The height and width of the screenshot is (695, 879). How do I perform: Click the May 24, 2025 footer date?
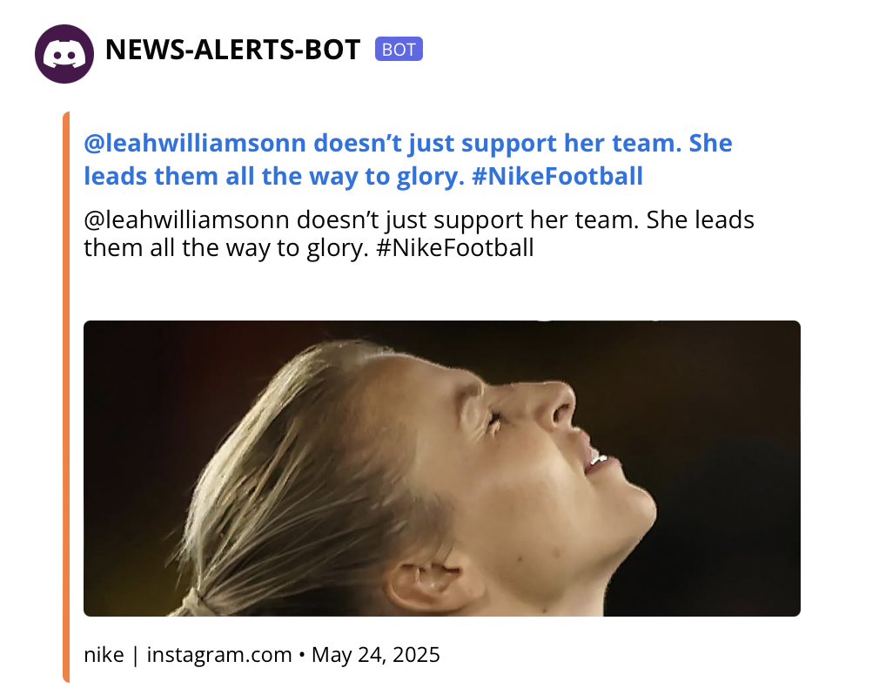click(376, 655)
